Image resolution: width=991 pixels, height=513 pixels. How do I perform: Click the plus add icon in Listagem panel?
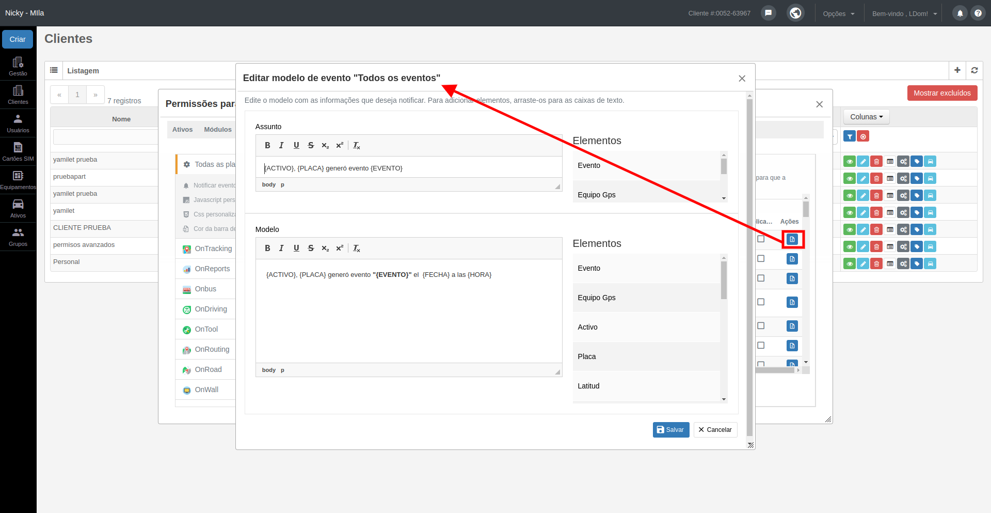tap(957, 70)
